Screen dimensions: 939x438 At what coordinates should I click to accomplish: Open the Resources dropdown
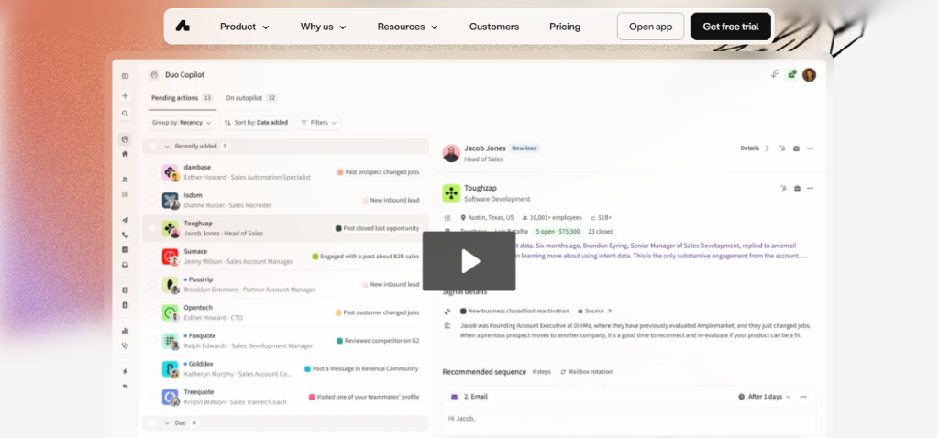[x=408, y=27]
